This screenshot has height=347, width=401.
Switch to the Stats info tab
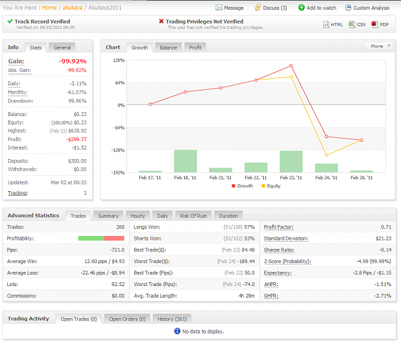35,47
